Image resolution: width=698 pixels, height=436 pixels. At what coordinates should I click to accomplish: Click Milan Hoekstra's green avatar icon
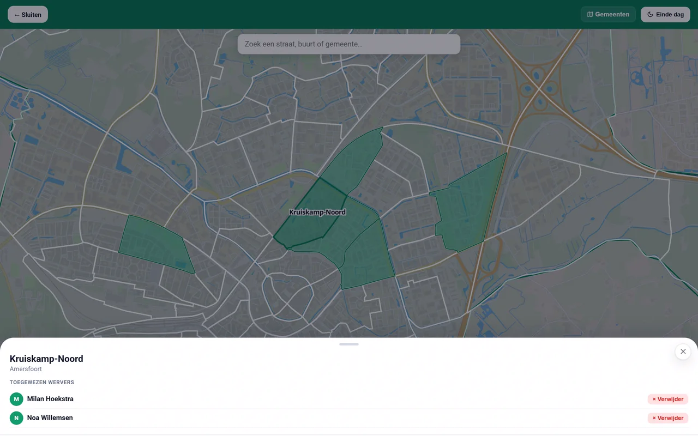(16, 399)
